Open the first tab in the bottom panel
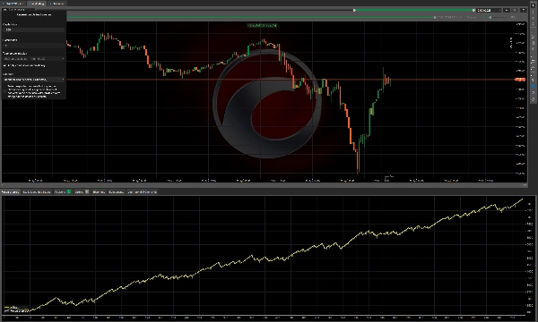 tap(10, 192)
